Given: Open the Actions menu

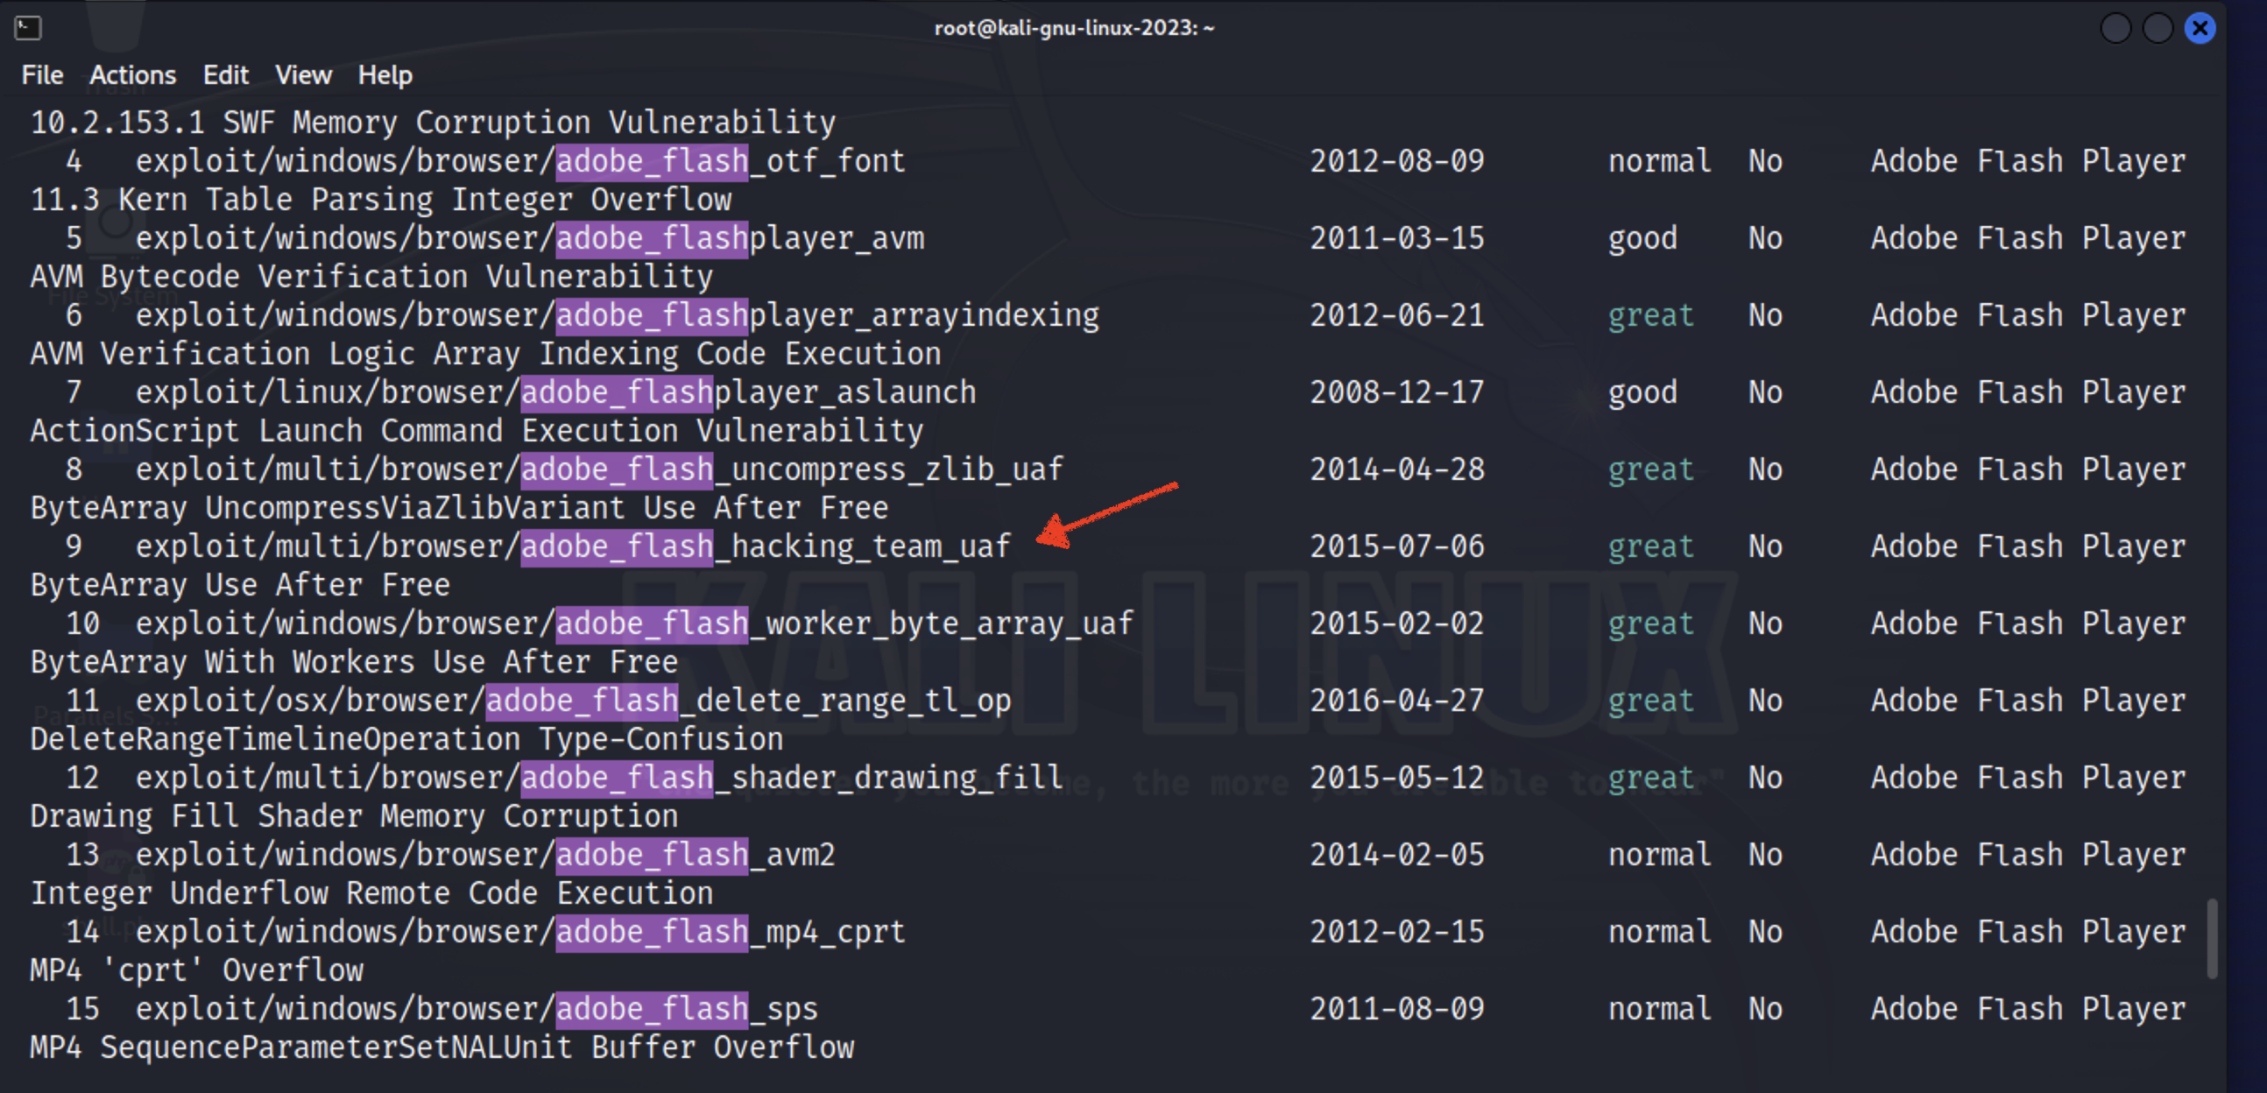Looking at the screenshot, I should pyautogui.click(x=133, y=74).
